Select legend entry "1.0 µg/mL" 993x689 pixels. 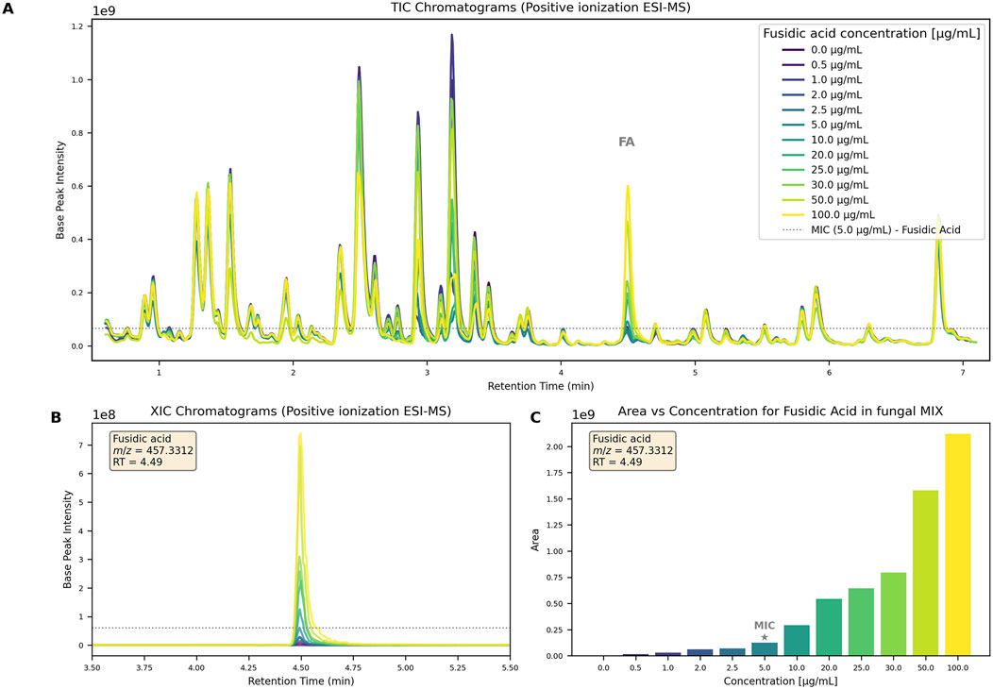[821, 80]
